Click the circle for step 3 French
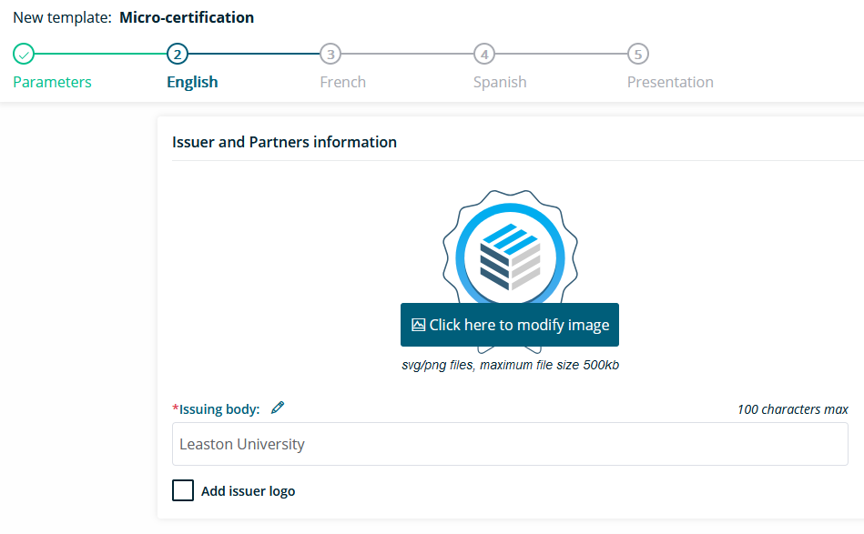 pos(330,54)
